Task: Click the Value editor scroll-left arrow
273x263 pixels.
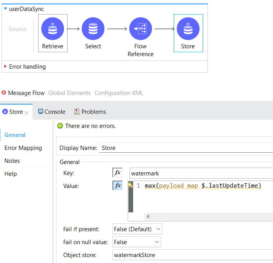Action: pyautogui.click(x=148, y=217)
